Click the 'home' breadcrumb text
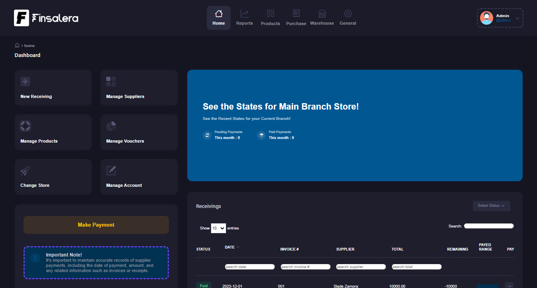The width and height of the screenshot is (537, 288). coord(29,46)
